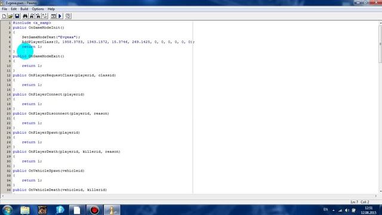Screen dimensions: 382x215
Task: Click the Replace toolbar icon
Action: click(38, 16)
